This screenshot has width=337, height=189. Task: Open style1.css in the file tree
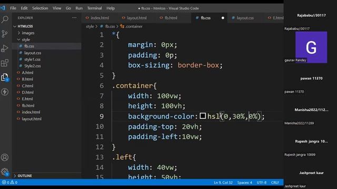32,59
